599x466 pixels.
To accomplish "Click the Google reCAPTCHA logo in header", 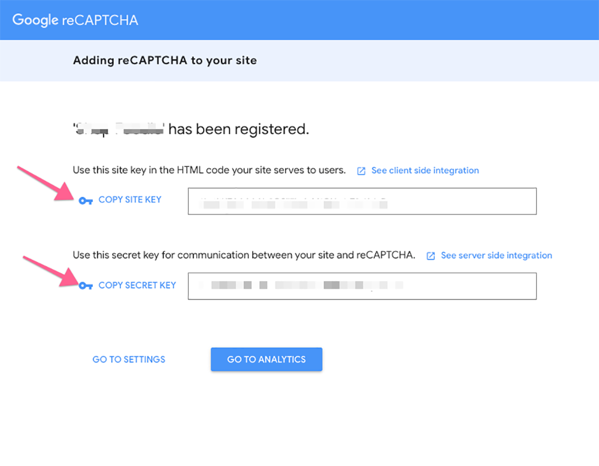I will point(75,20).
